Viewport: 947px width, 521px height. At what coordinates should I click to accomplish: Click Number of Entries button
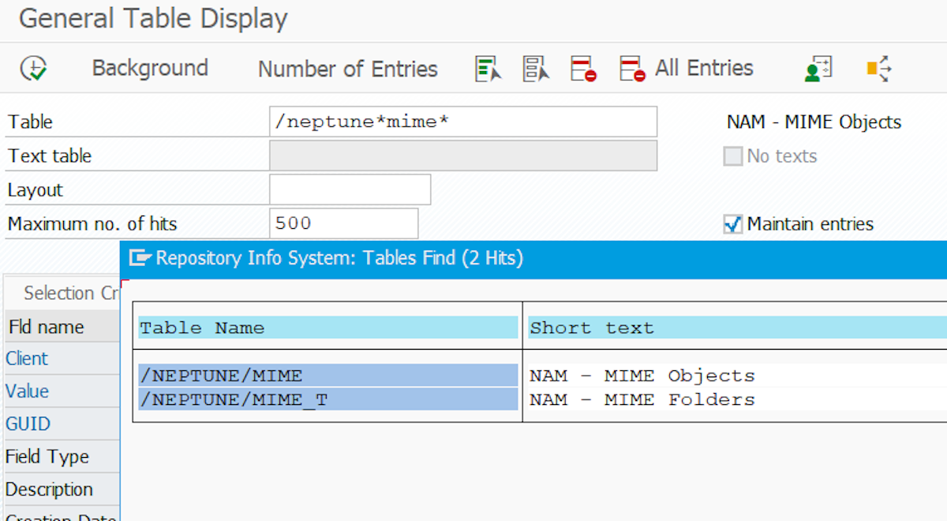(x=347, y=69)
